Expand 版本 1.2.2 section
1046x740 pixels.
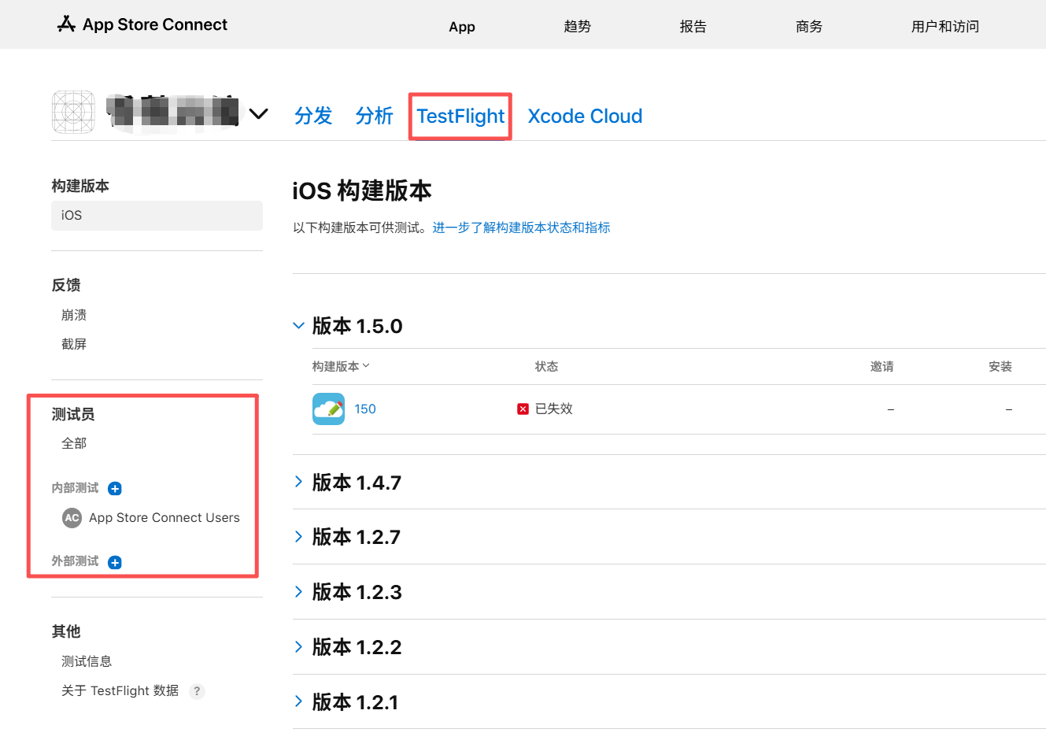(x=298, y=646)
